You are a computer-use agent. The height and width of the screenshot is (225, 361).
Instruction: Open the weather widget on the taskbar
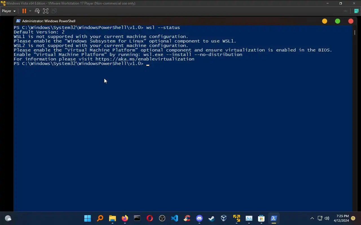pyautogui.click(x=8, y=218)
